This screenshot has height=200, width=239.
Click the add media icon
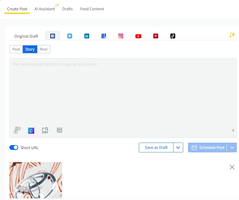point(17,130)
